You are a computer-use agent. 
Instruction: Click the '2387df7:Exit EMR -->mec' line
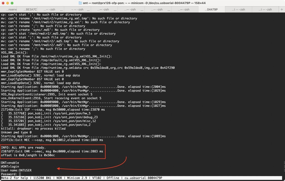(52, 152)
